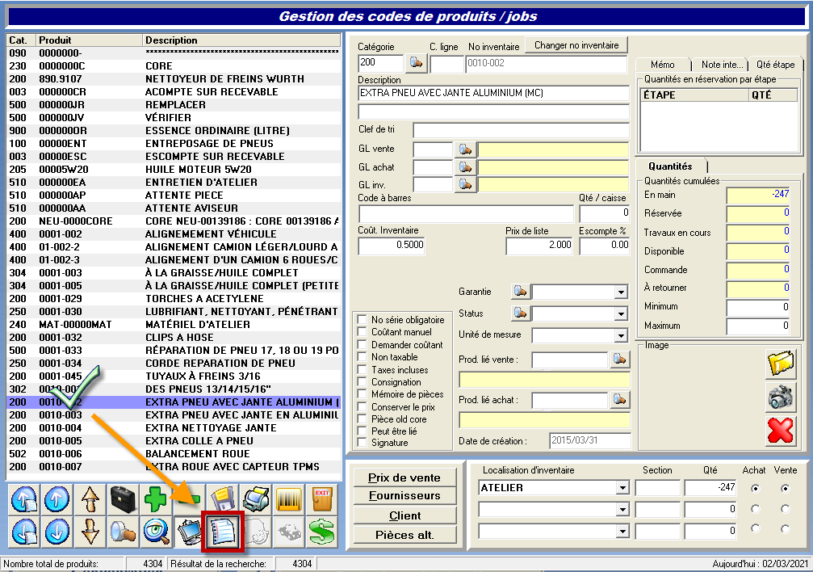Click the Client button

click(x=404, y=515)
